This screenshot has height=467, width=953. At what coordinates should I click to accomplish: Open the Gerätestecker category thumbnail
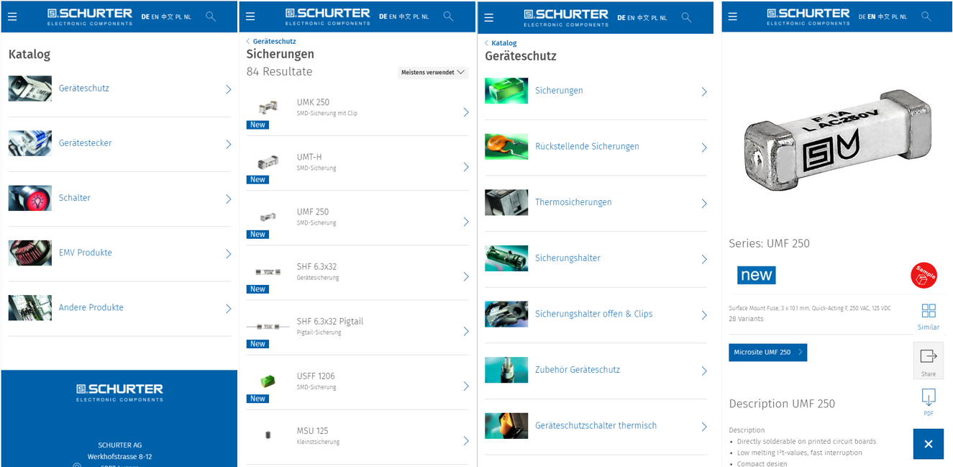tap(30, 143)
